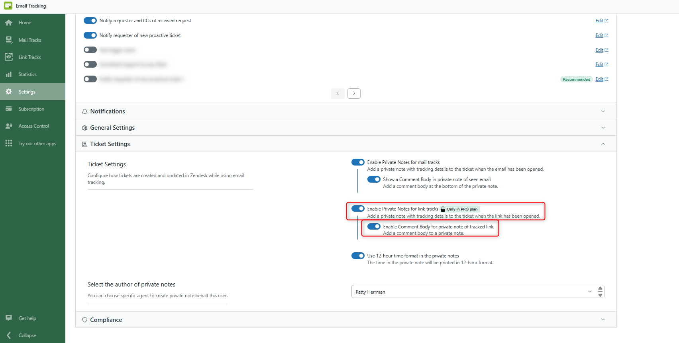Click the stepper up arrow on author select
The width and height of the screenshot is (679, 343).
pos(600,288)
